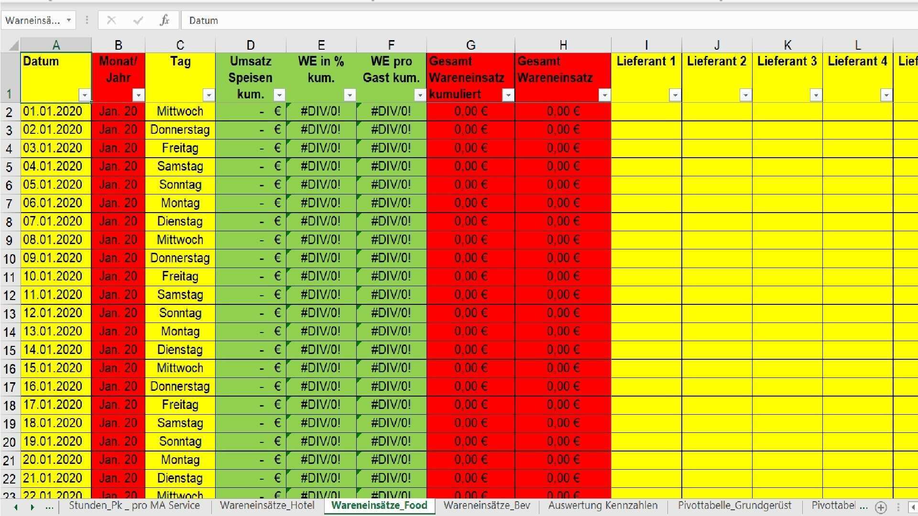Open the Name Box dropdown arrow

[69, 20]
